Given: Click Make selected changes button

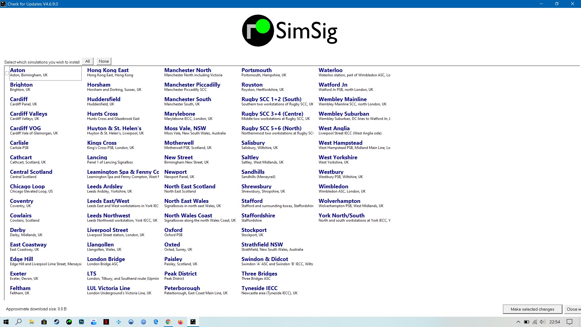Looking at the screenshot, I should 532,309.
